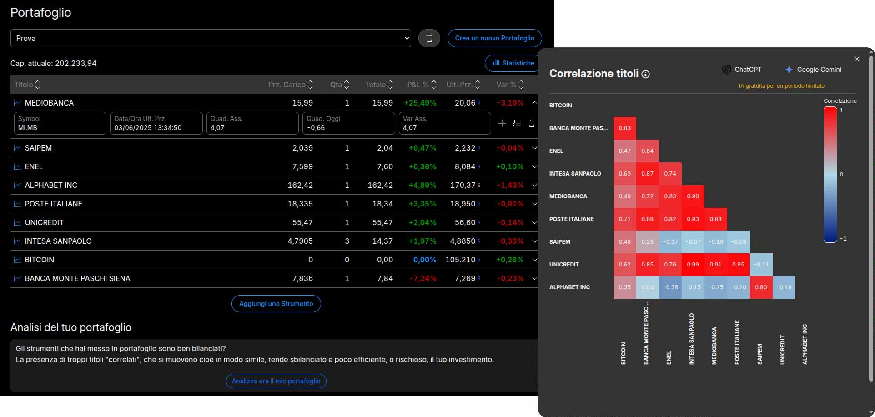Open chart icon for INTESA SANPAOLO row
This screenshot has height=417, width=875.
pyautogui.click(x=18, y=241)
